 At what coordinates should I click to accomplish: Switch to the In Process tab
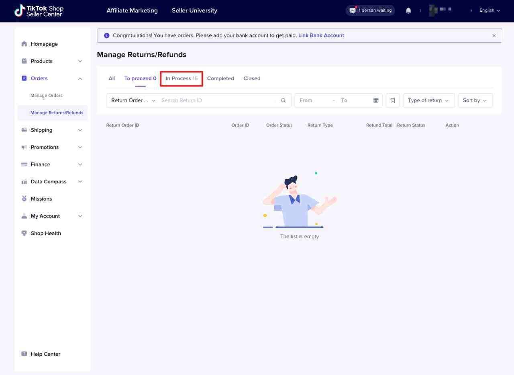182,78
